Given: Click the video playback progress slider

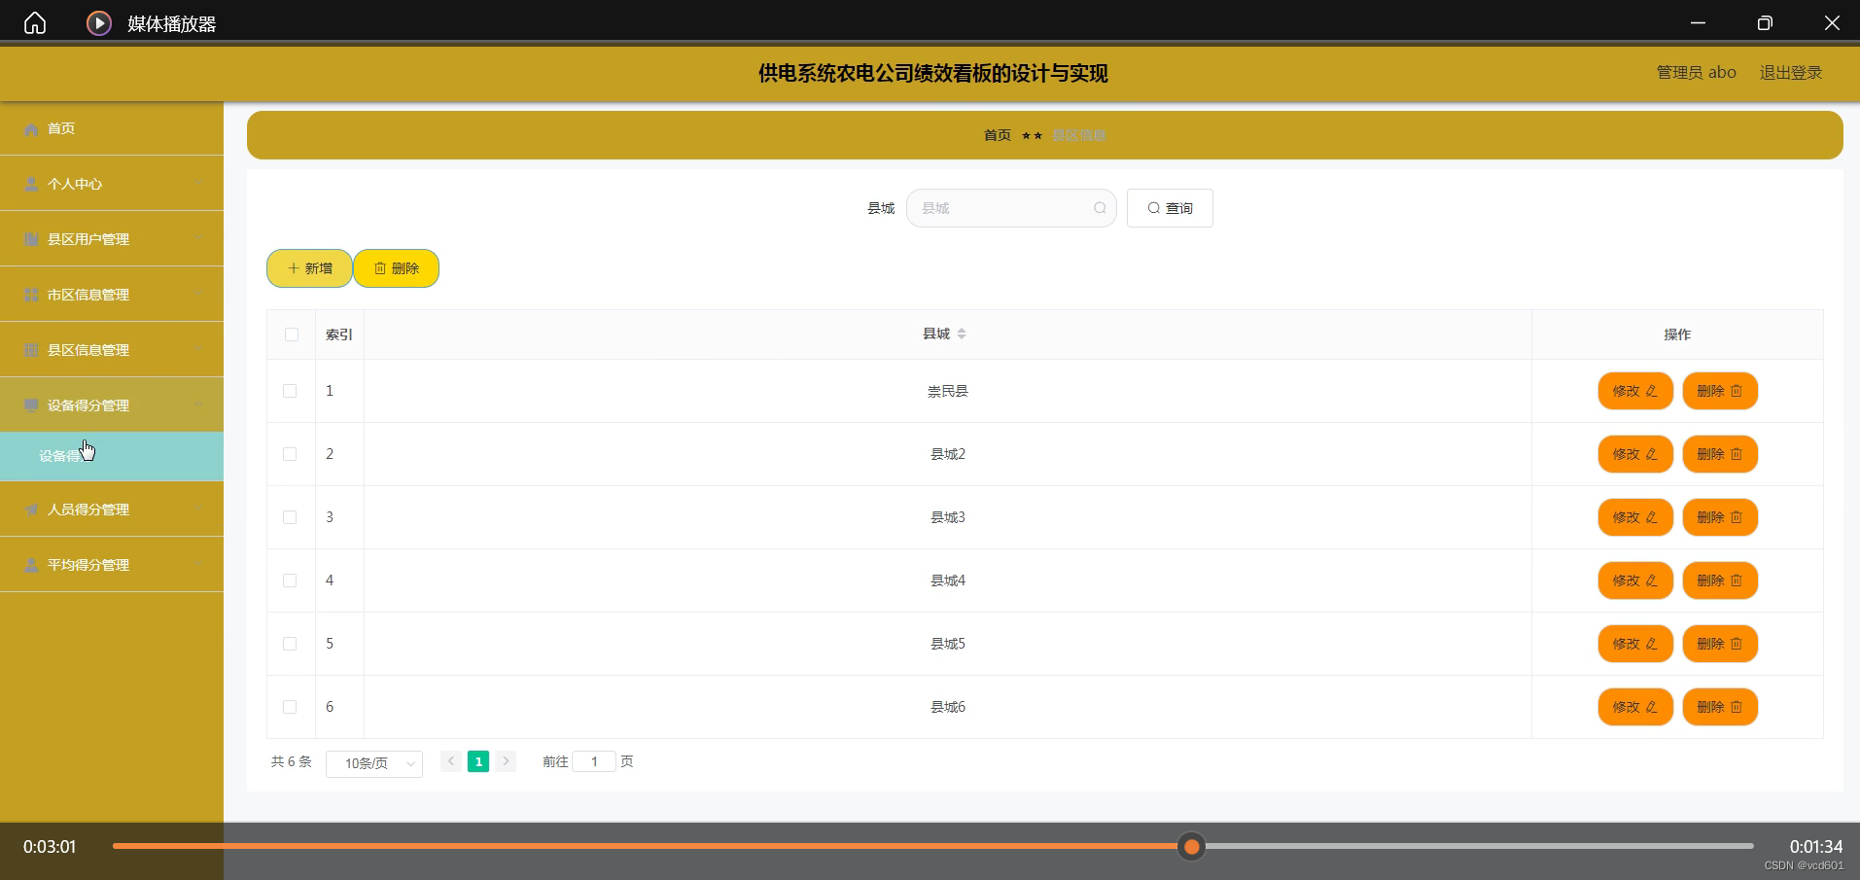Looking at the screenshot, I should pyautogui.click(x=1190, y=846).
